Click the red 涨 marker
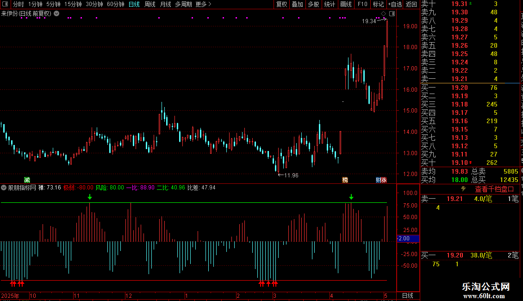523x301 pixels. click(384, 180)
